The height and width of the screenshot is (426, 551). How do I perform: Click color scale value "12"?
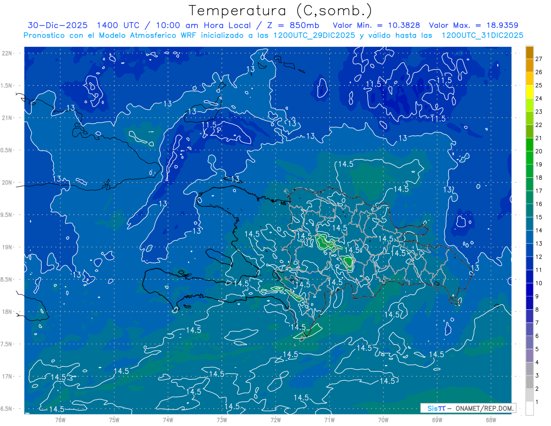[539, 257]
